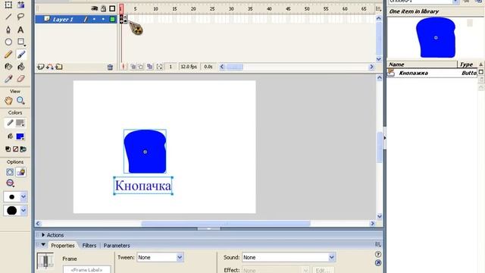Viewport: 485px width, 273px height.
Task: Click the blue library preview thumbnail
Action: [x=436, y=37]
